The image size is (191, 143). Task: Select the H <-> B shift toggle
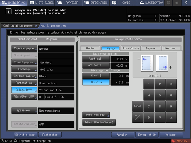pyautogui.click(x=96, y=76)
